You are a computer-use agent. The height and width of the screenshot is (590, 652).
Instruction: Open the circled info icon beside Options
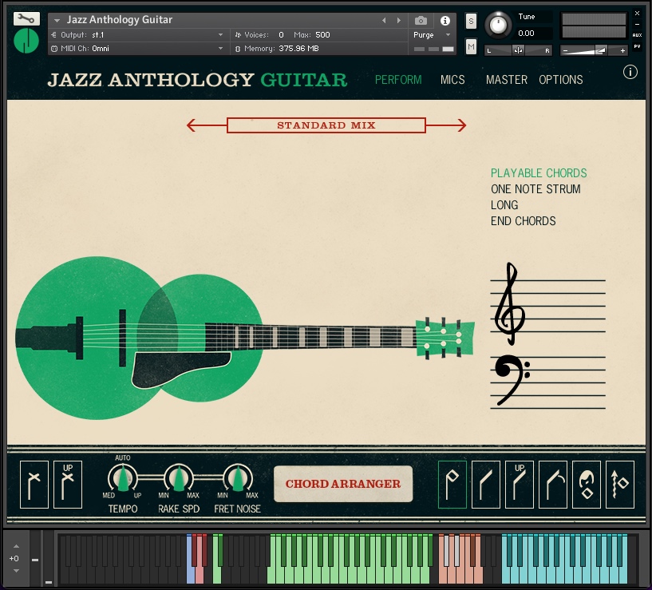pyautogui.click(x=630, y=72)
